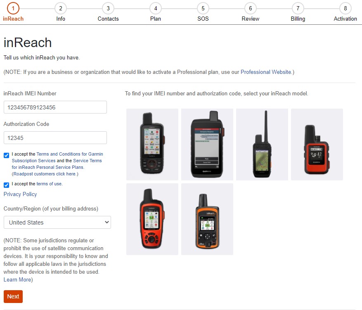362x310 pixels.
Task: Open the Privacy Policy link
Action: (x=20, y=194)
